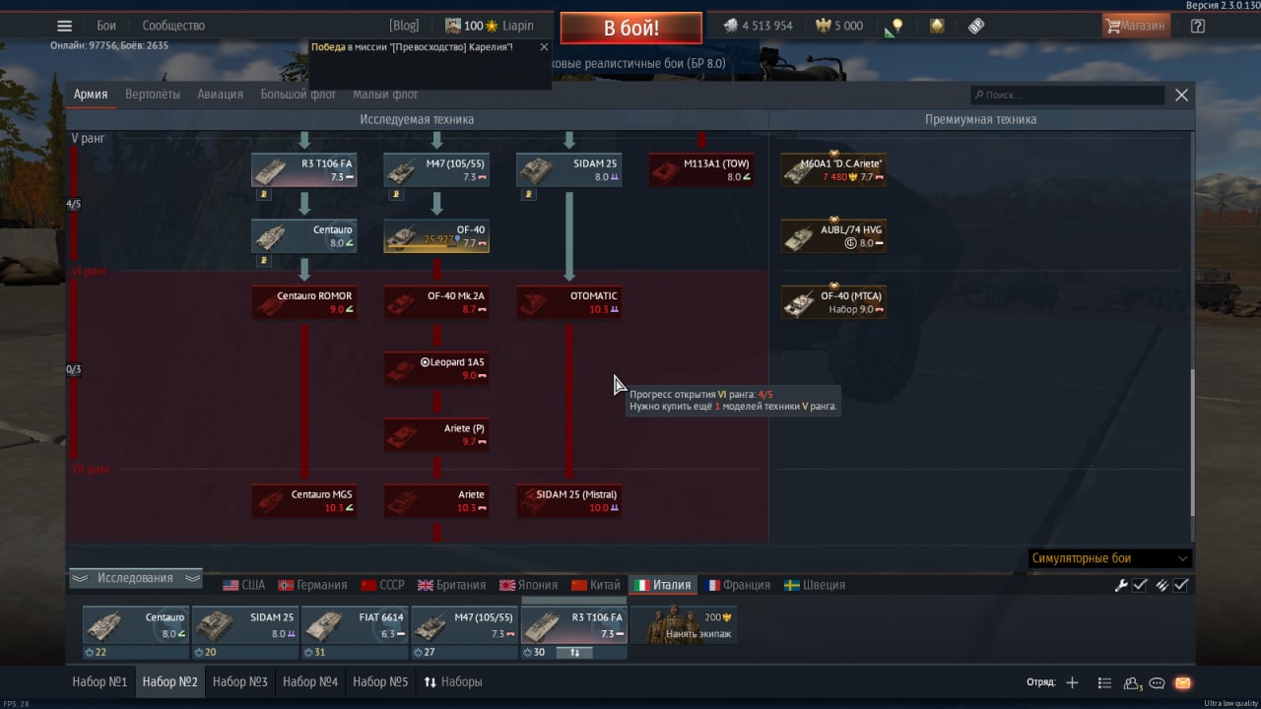Select premium M60A1 D.C.Ariete vehicle
Viewport: 1261px width, 709px height.
[x=833, y=169]
